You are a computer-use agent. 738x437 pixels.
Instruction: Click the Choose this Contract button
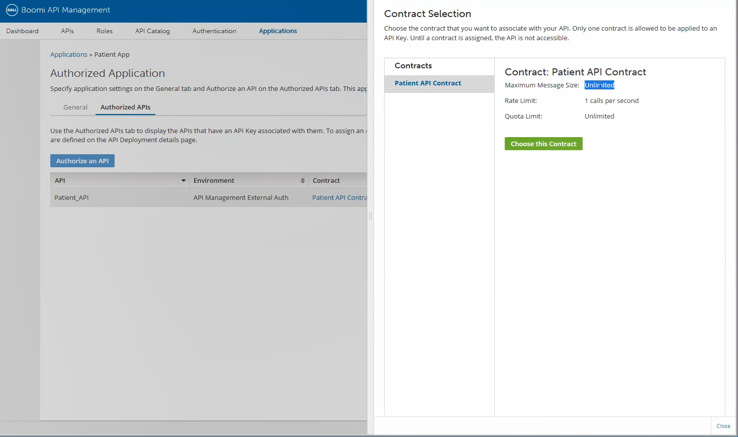click(x=543, y=144)
